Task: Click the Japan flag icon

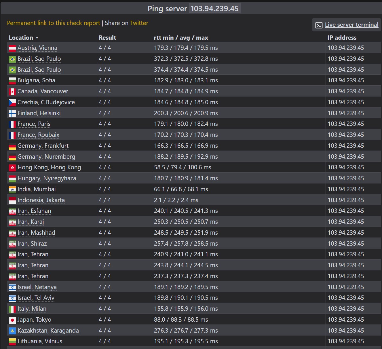Action: click(x=12, y=320)
